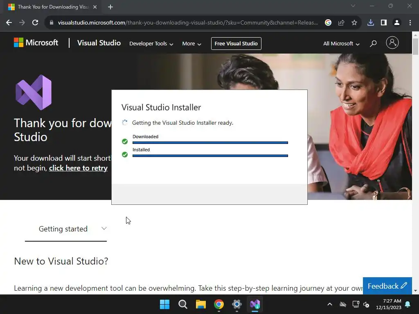This screenshot has width=419, height=314.
Task: Open Chrome profile icon
Action: pos(397,23)
